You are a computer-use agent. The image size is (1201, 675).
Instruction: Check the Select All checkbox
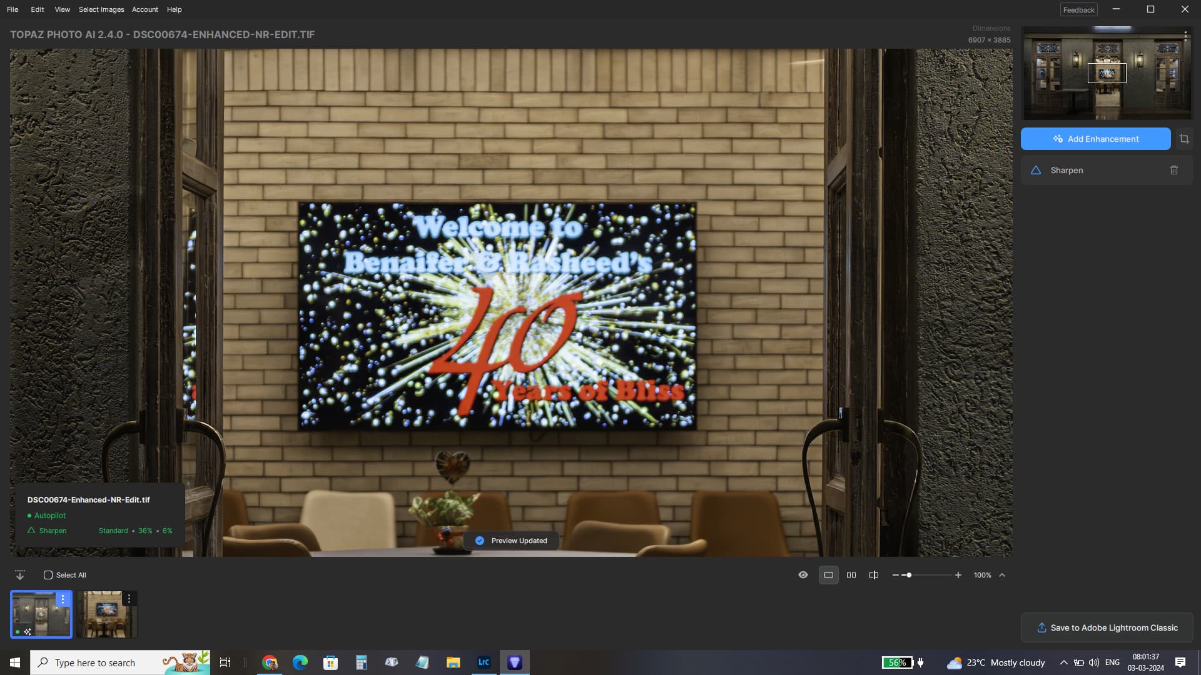(48, 575)
